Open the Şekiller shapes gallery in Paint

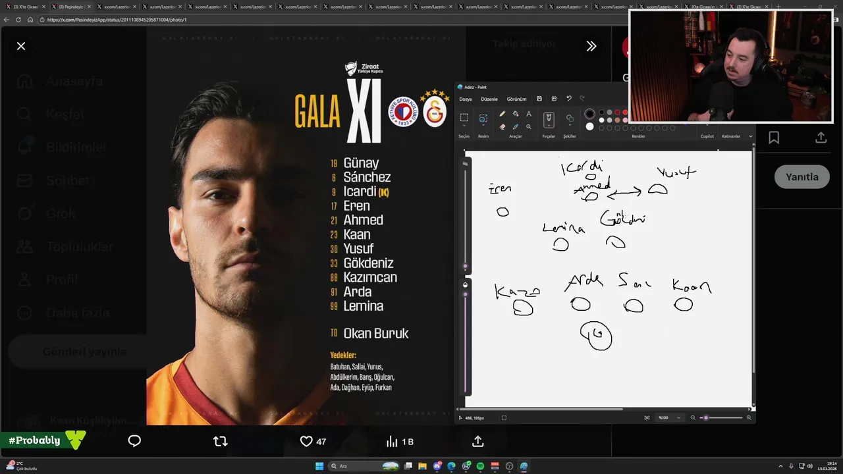click(570, 118)
